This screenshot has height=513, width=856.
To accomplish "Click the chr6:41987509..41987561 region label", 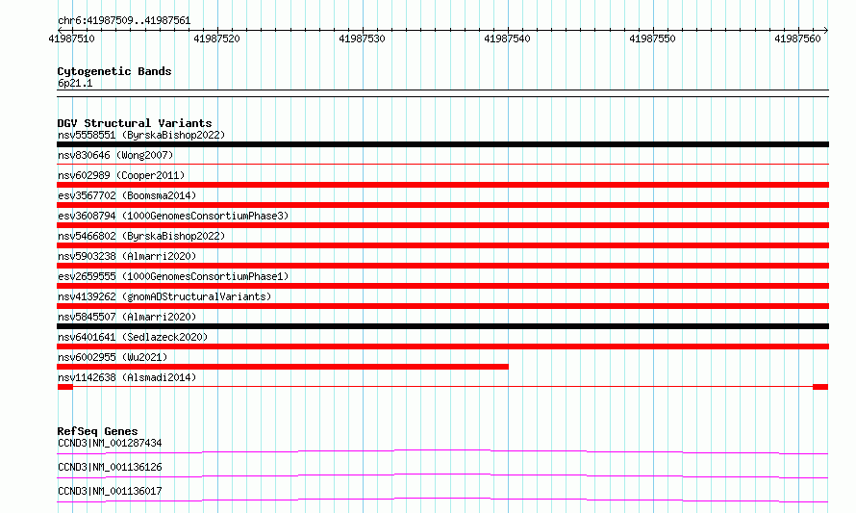I will tap(124, 20).
